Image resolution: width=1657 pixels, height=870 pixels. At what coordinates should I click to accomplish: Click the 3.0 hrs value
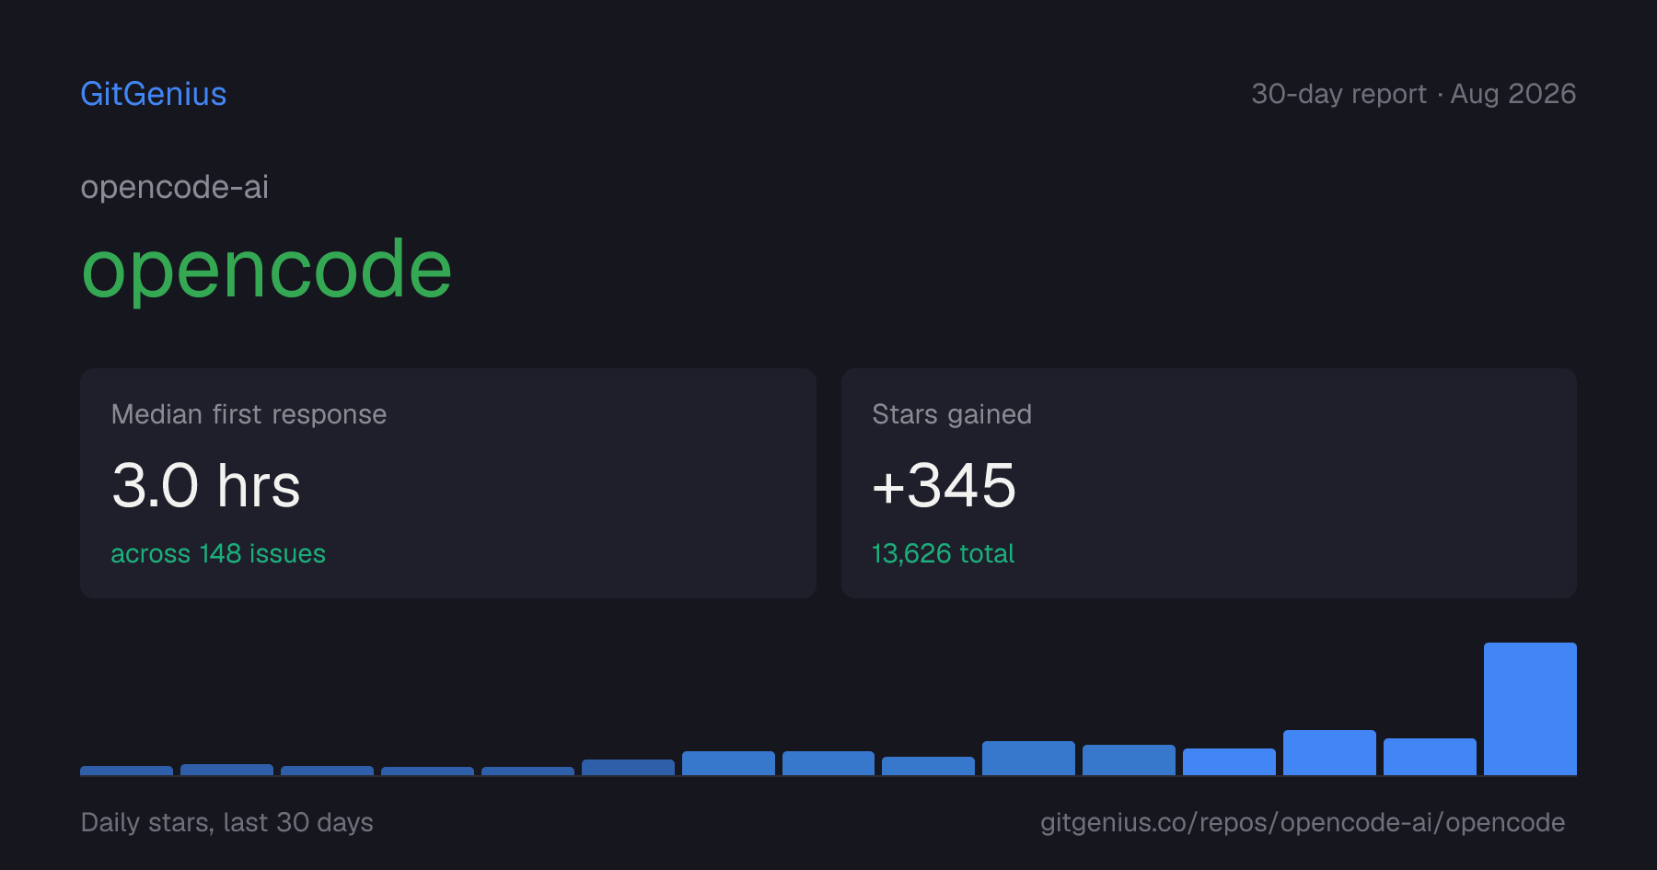click(x=206, y=485)
